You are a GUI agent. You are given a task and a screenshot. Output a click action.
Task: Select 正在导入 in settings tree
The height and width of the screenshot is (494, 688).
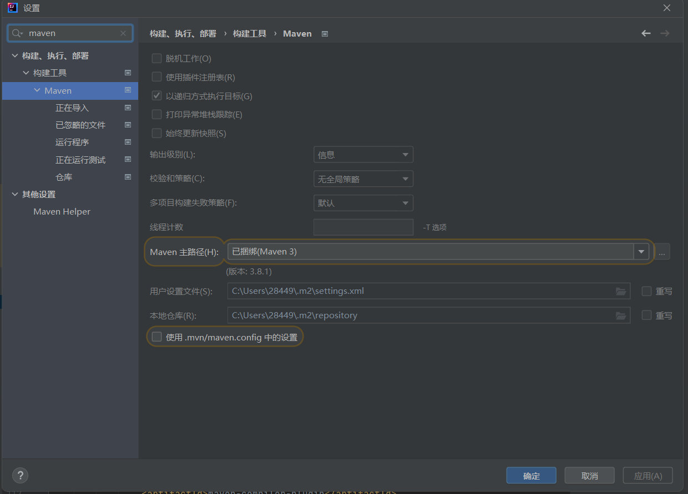point(72,108)
